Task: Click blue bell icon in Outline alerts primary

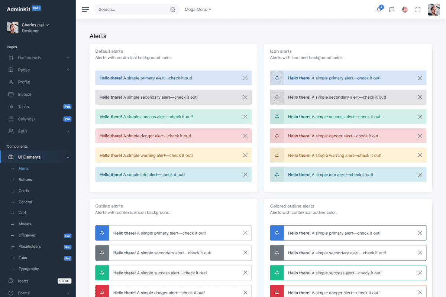Action: [102, 233]
